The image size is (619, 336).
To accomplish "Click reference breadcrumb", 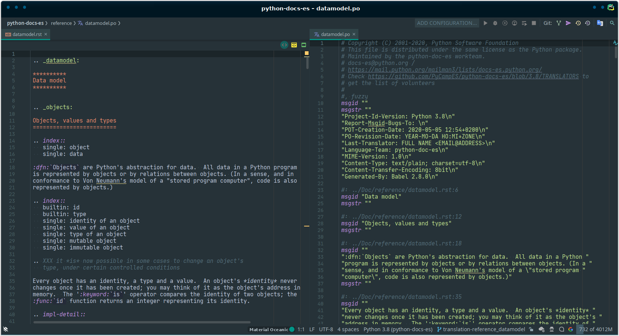I will (x=61, y=23).
